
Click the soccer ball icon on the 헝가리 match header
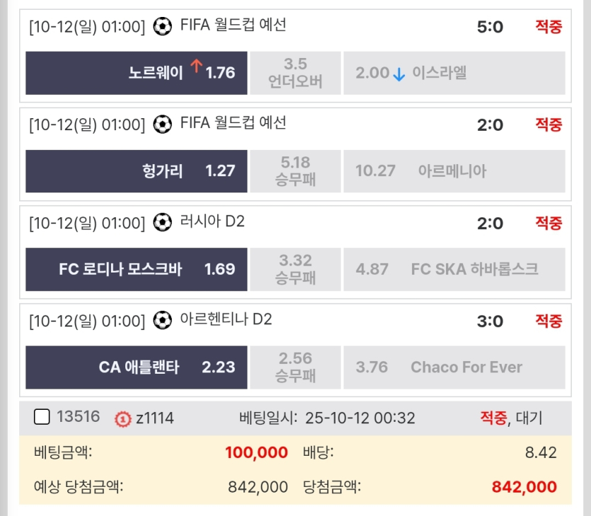tap(164, 125)
